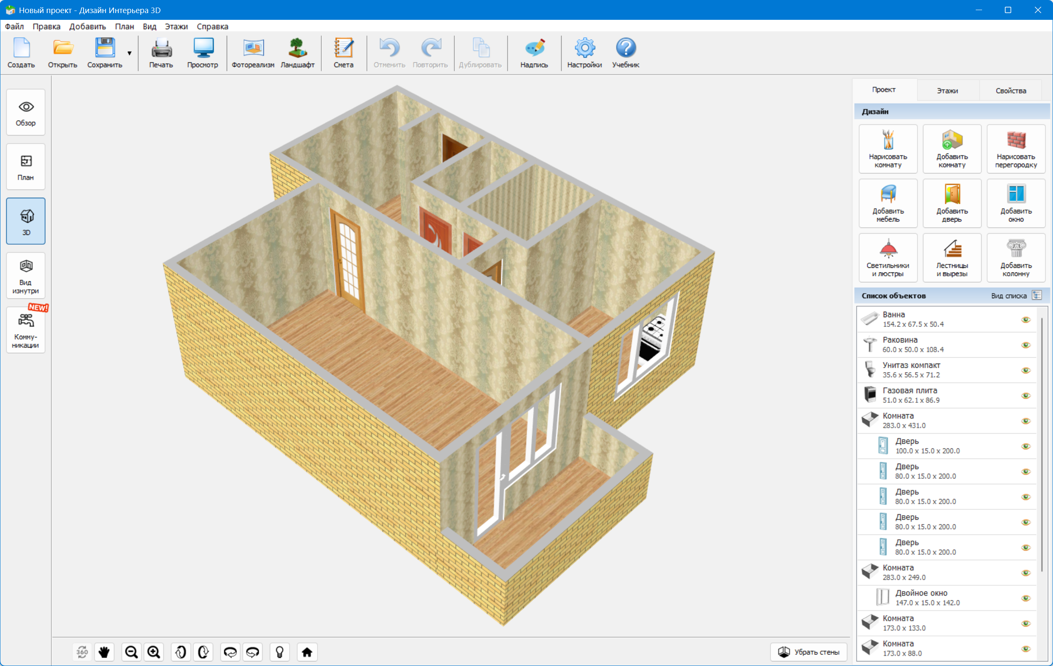Click Добавить мебель furniture icon
Image resolution: width=1053 pixels, height=666 pixels.
(887, 204)
